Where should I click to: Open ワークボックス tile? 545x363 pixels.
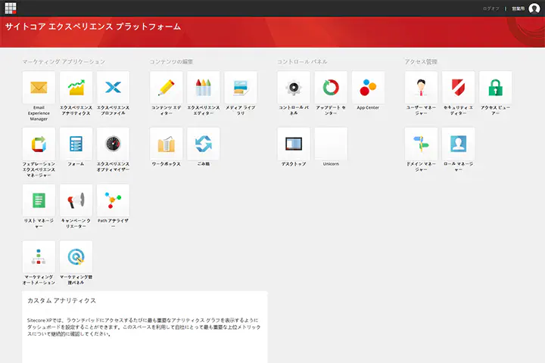(166, 144)
